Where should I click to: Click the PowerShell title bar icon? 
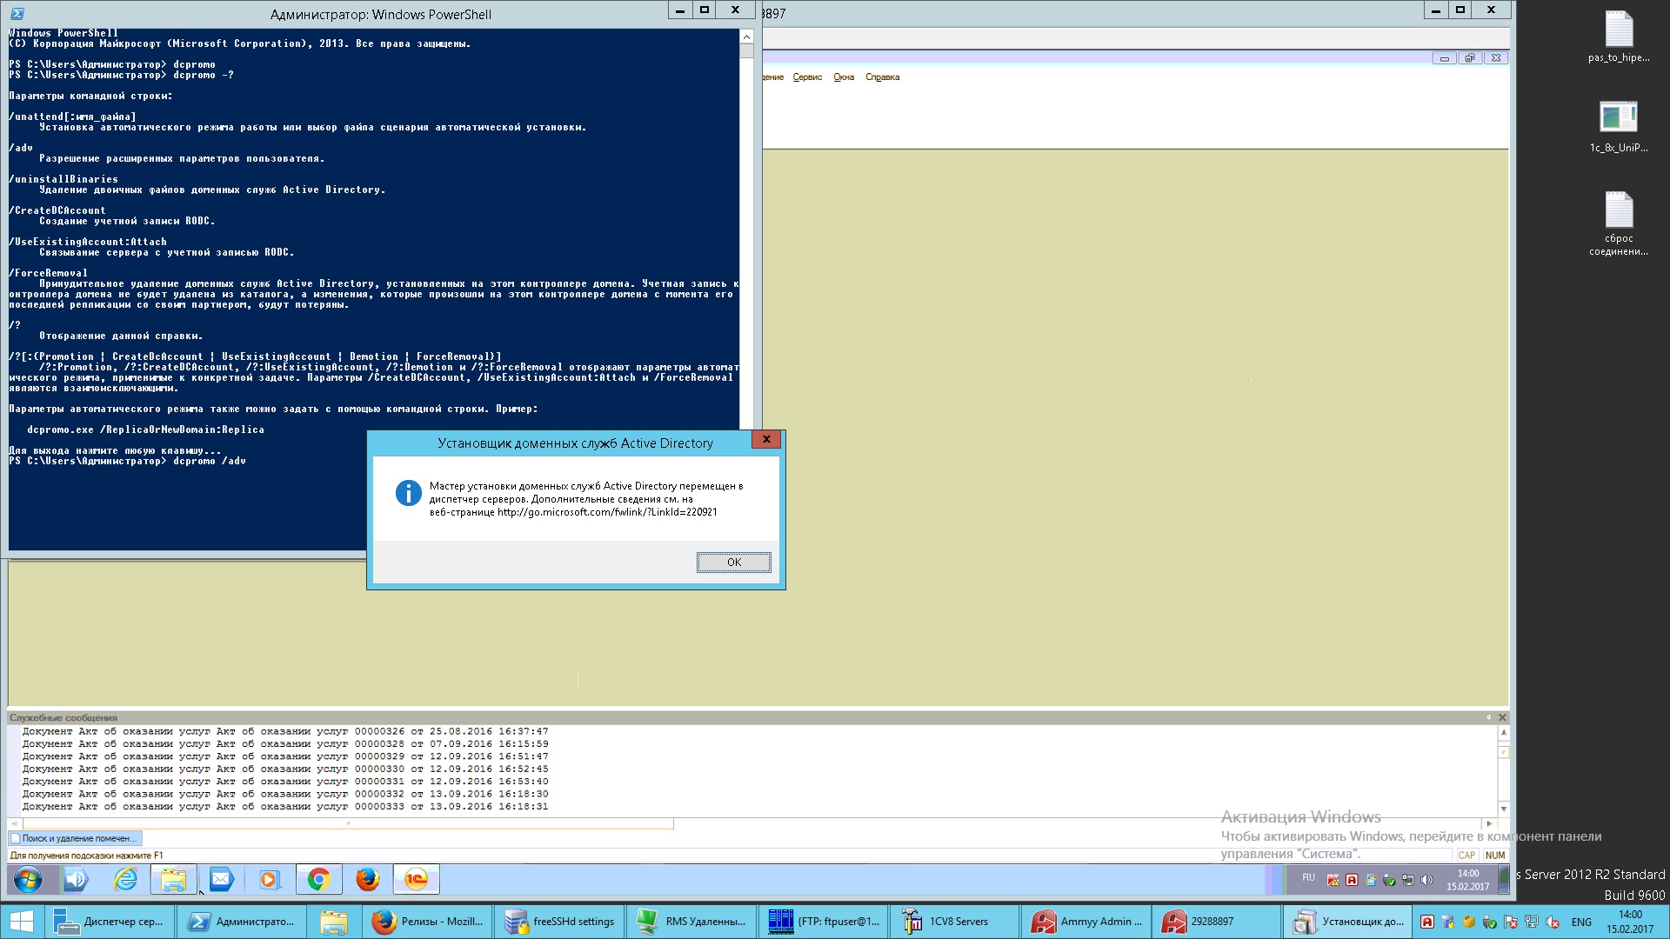17,14
